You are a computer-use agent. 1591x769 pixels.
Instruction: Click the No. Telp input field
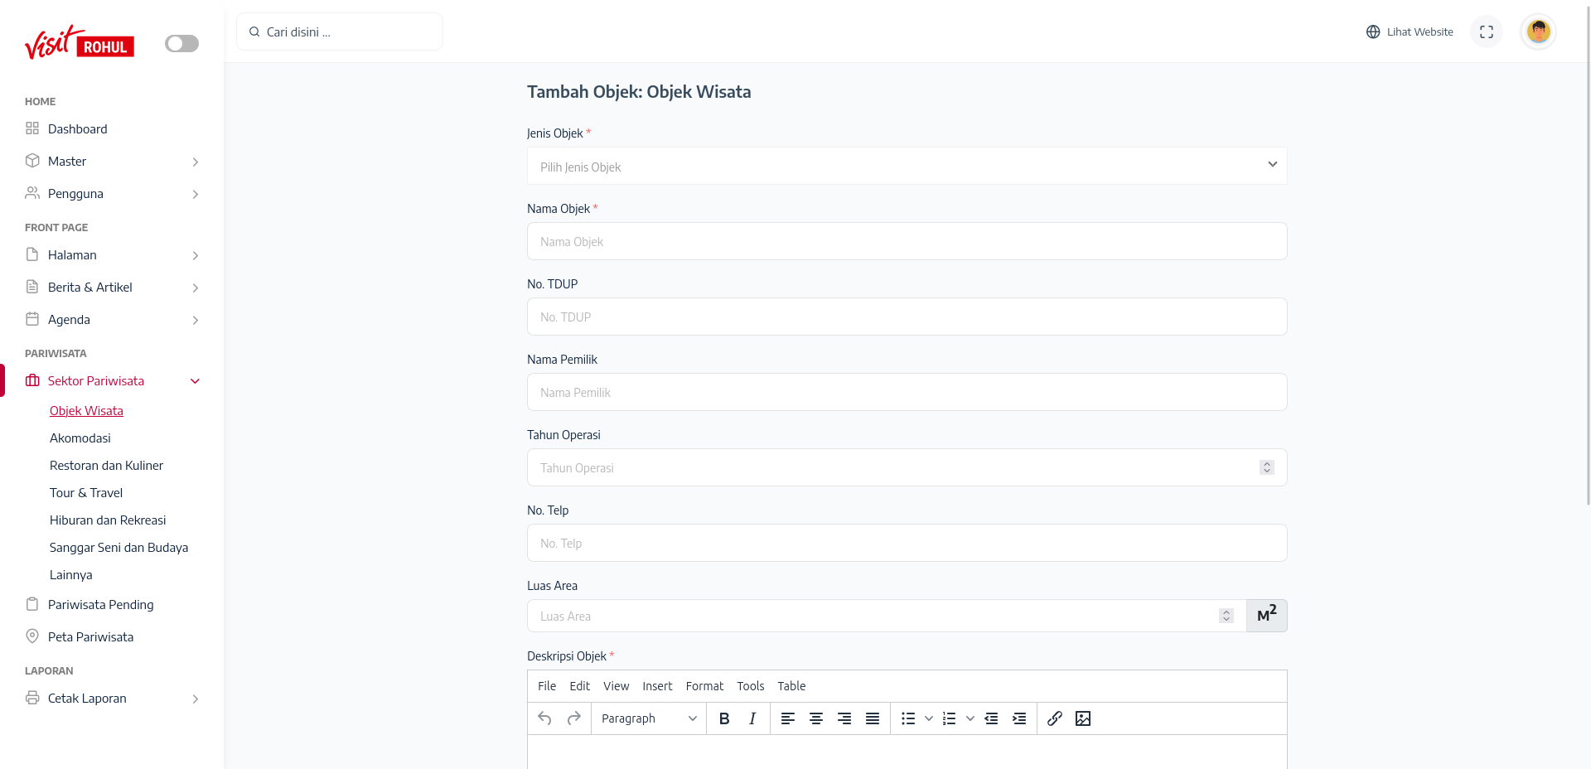(x=907, y=543)
